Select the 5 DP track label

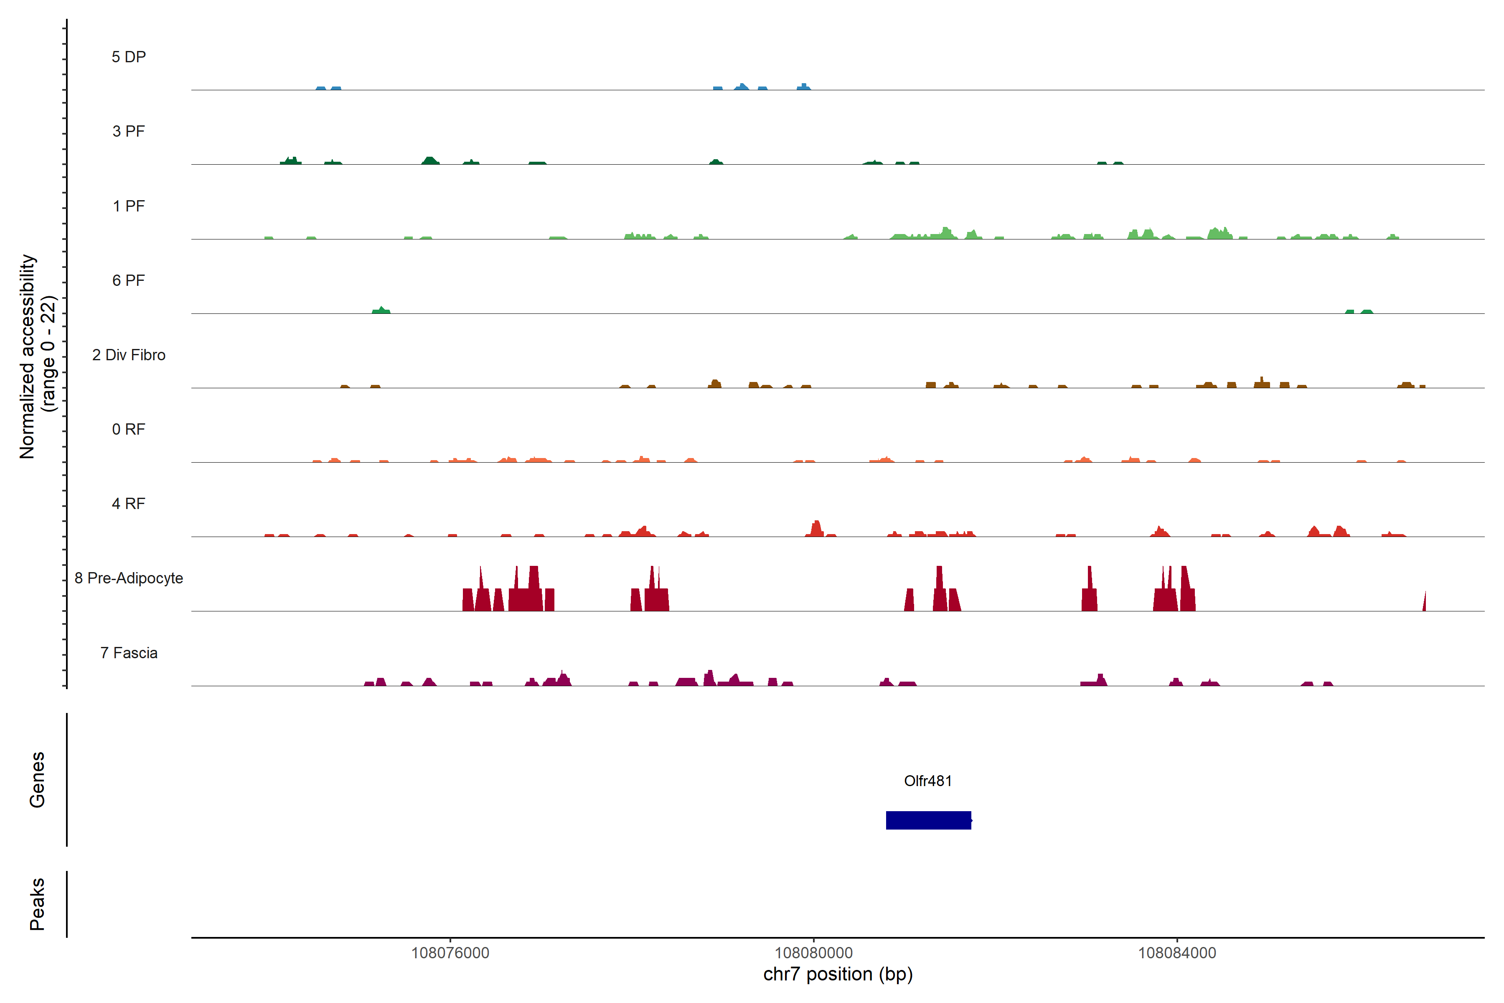[129, 57]
